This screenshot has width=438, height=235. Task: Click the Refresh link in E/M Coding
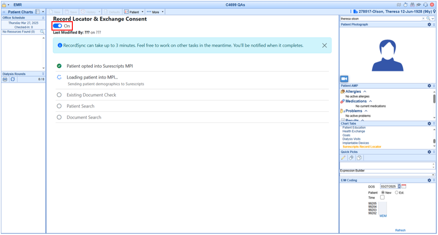(400, 230)
